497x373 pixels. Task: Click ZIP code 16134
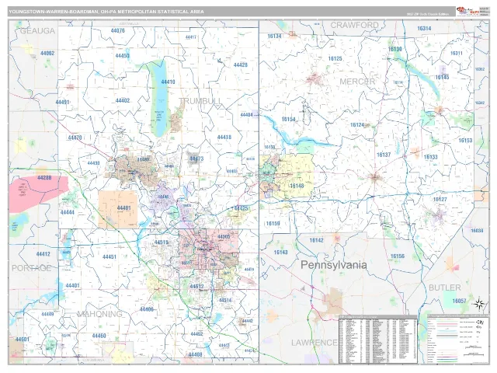274,37
